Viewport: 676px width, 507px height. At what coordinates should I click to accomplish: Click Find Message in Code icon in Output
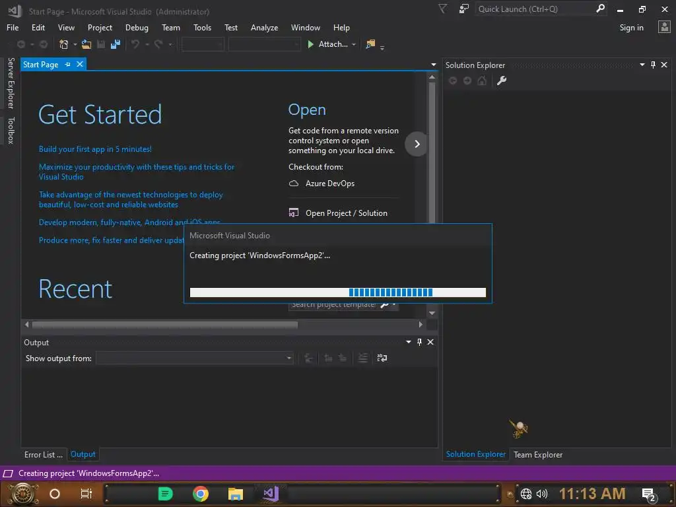(308, 358)
